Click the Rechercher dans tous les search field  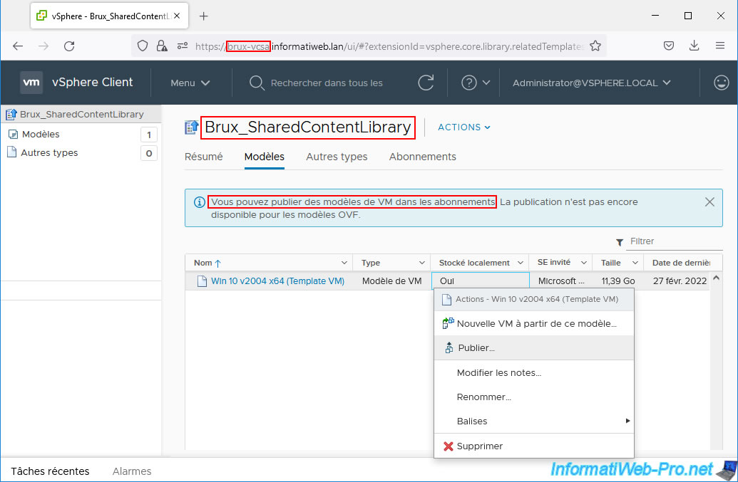click(x=326, y=83)
